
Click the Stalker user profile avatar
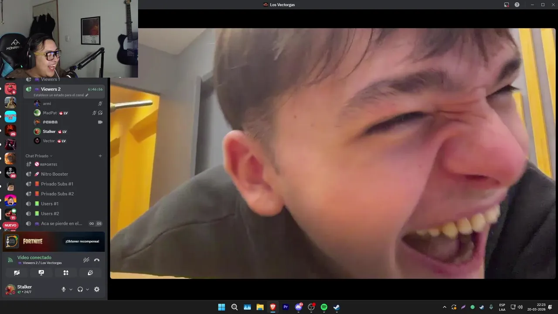click(10, 289)
